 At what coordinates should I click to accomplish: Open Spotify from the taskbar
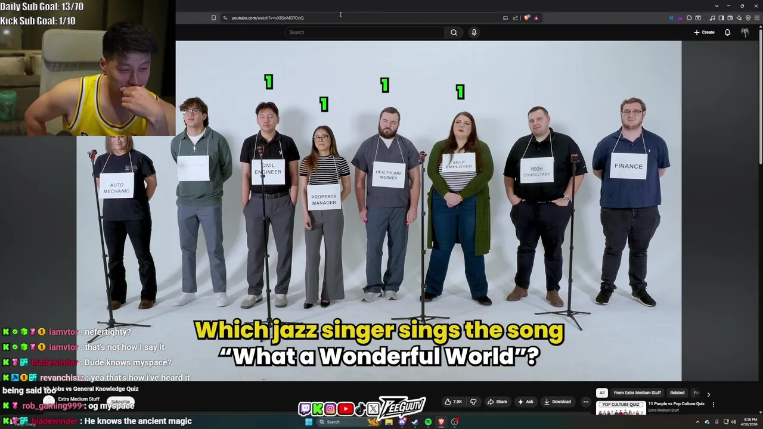428,422
